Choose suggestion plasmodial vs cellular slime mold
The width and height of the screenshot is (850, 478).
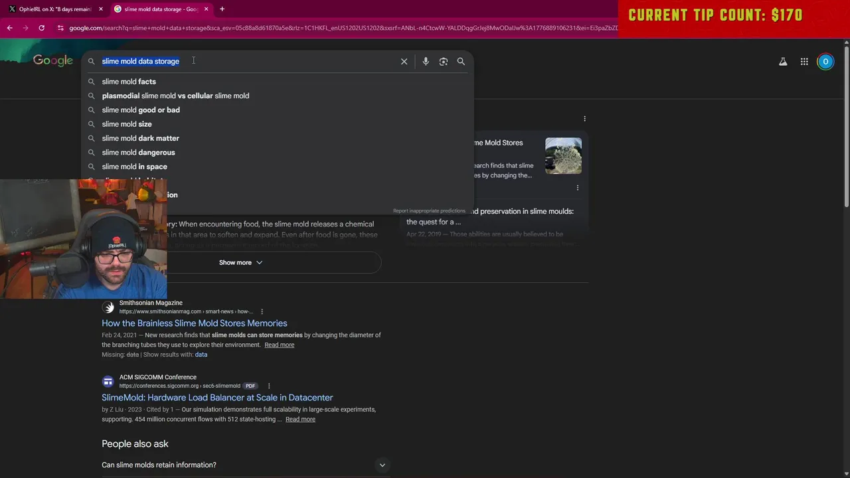[x=278, y=96]
